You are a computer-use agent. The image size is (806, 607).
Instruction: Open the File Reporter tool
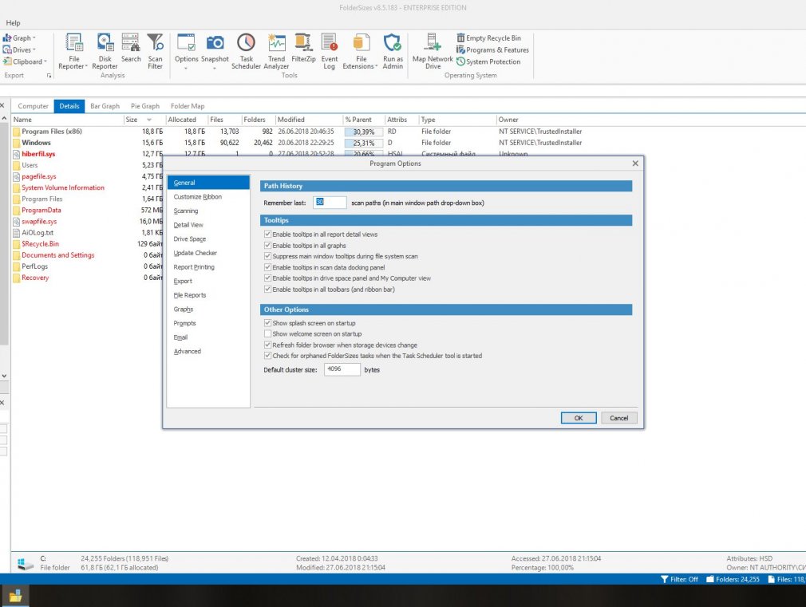(x=73, y=51)
